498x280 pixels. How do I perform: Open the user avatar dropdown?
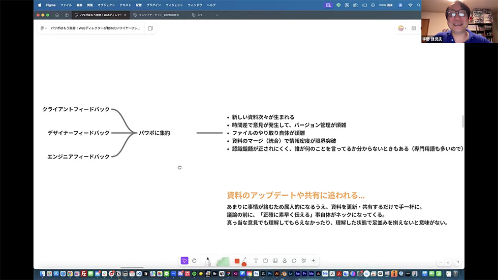[402, 28]
